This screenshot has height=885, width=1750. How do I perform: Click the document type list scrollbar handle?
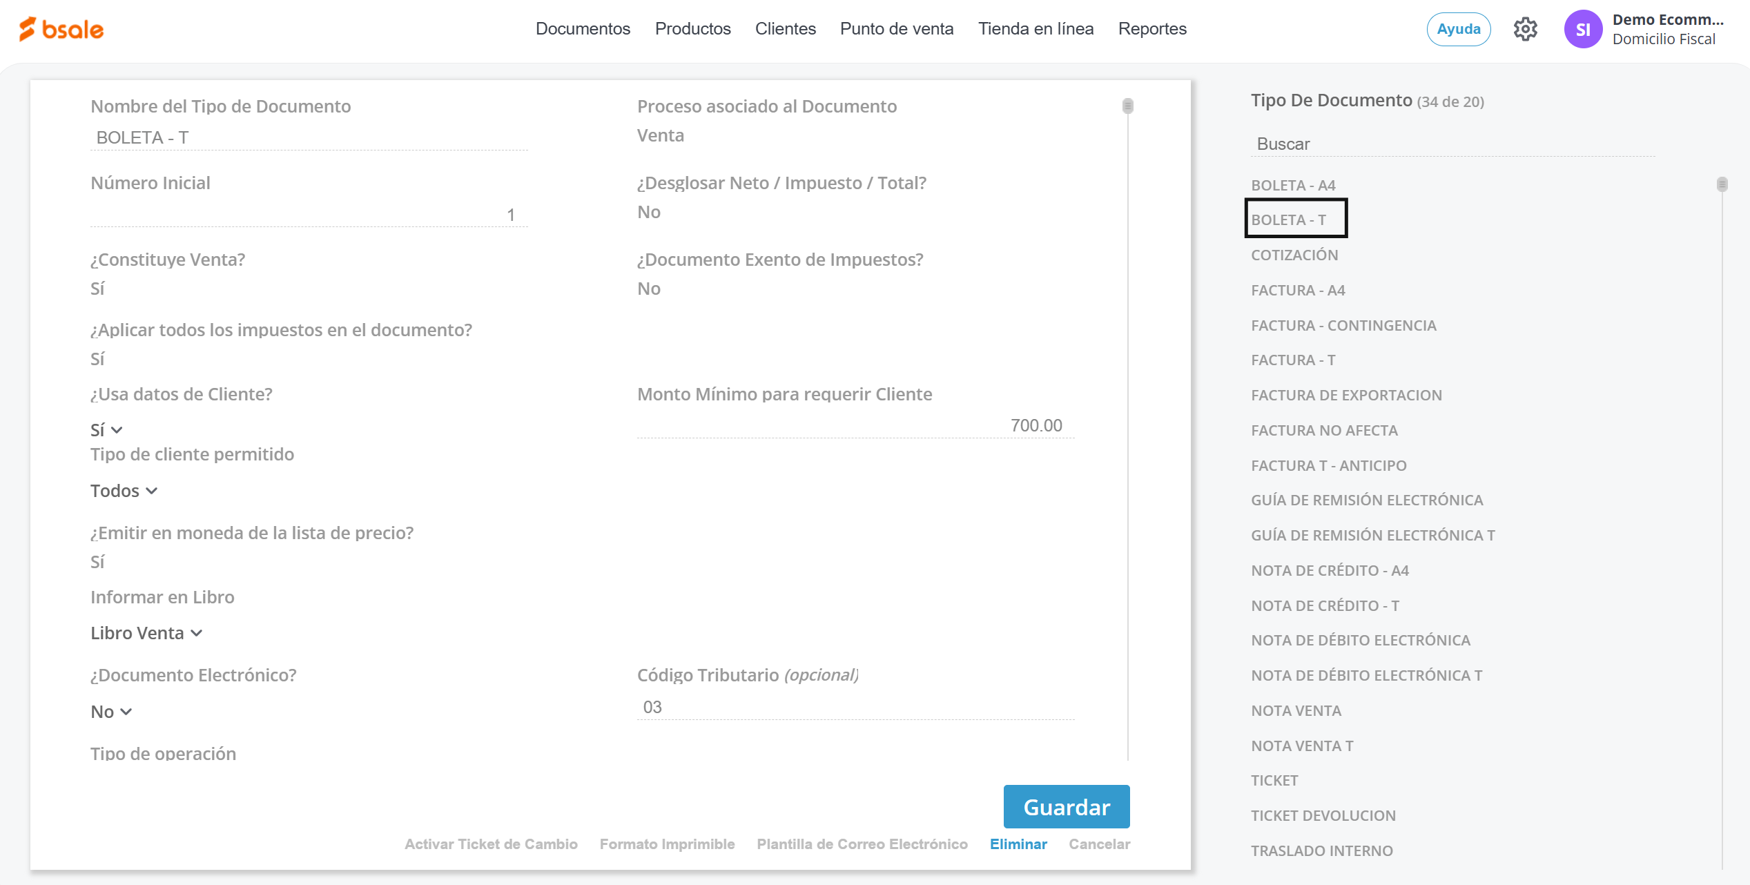(1722, 184)
